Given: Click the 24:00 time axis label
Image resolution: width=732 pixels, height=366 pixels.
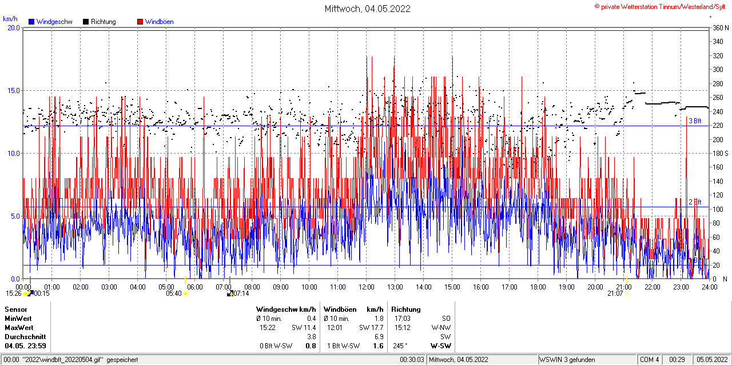Looking at the screenshot, I should point(709,287).
